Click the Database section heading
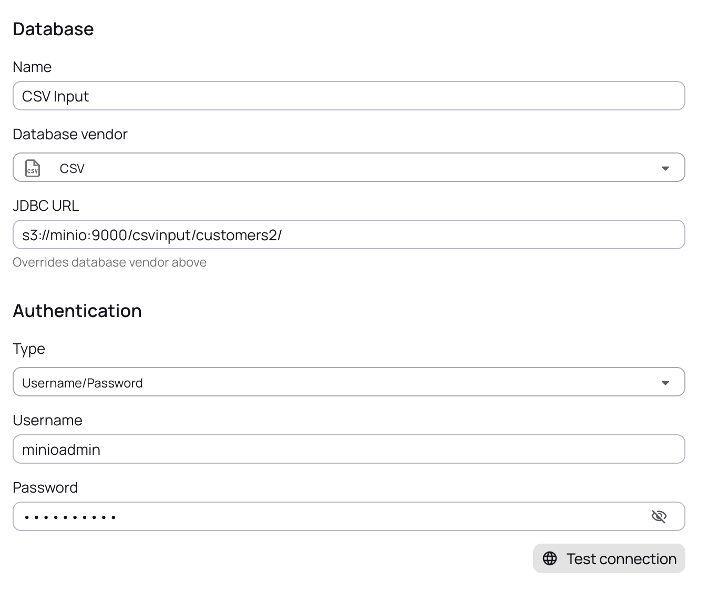 click(53, 29)
